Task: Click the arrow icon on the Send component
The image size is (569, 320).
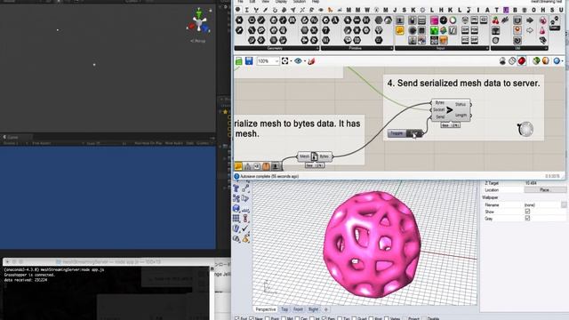Action: pos(450,110)
